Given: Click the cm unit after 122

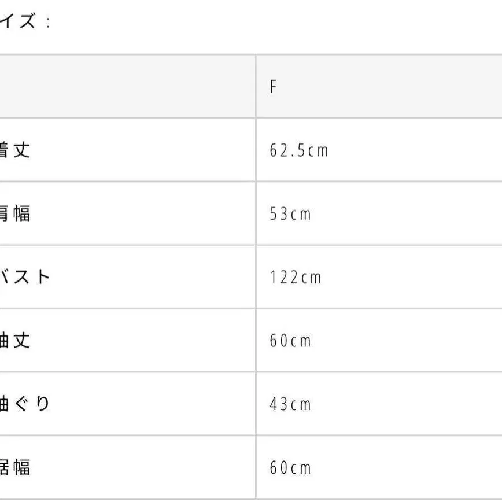Looking at the screenshot, I should click(x=311, y=278).
